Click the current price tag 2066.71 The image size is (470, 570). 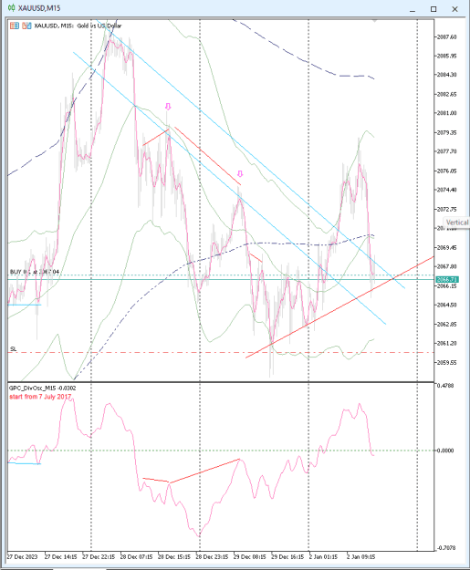coord(446,280)
